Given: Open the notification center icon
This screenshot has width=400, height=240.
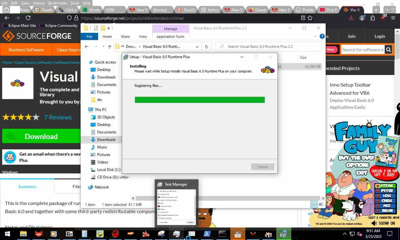Looking at the screenshot, I should pos(390,234).
